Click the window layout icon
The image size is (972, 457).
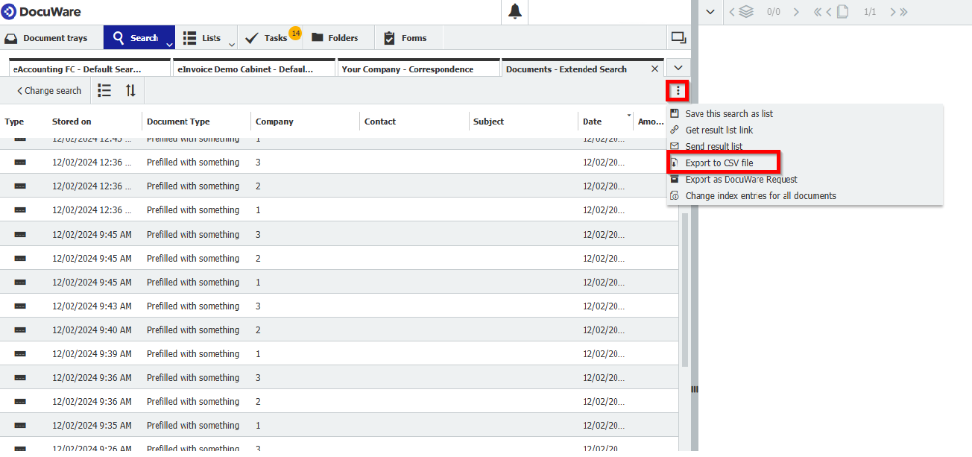(678, 38)
